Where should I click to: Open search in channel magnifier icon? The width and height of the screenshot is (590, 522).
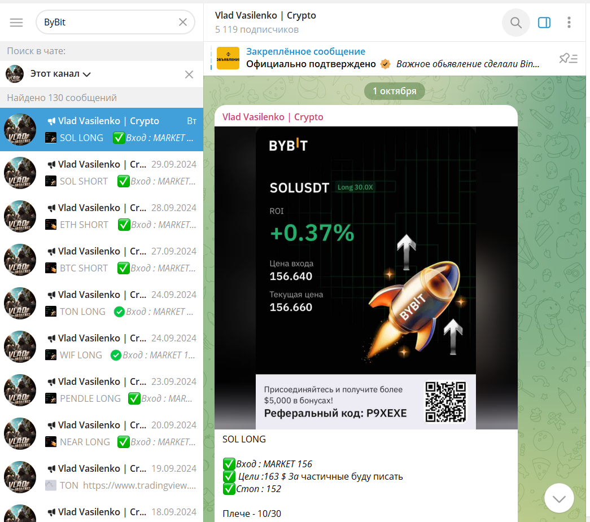pos(516,23)
